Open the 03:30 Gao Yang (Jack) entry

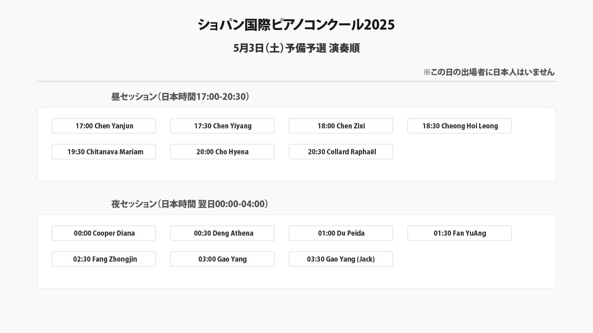pos(341,259)
